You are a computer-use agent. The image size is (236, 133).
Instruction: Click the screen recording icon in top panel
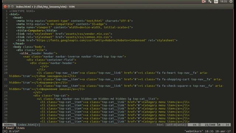204,1
